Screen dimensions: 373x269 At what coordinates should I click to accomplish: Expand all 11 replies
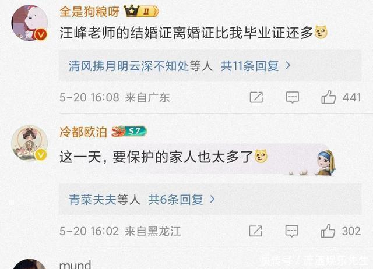(249, 66)
